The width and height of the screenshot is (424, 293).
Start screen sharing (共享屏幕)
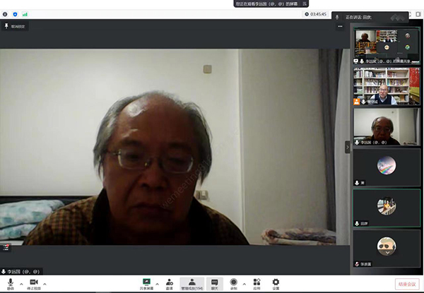click(146, 284)
